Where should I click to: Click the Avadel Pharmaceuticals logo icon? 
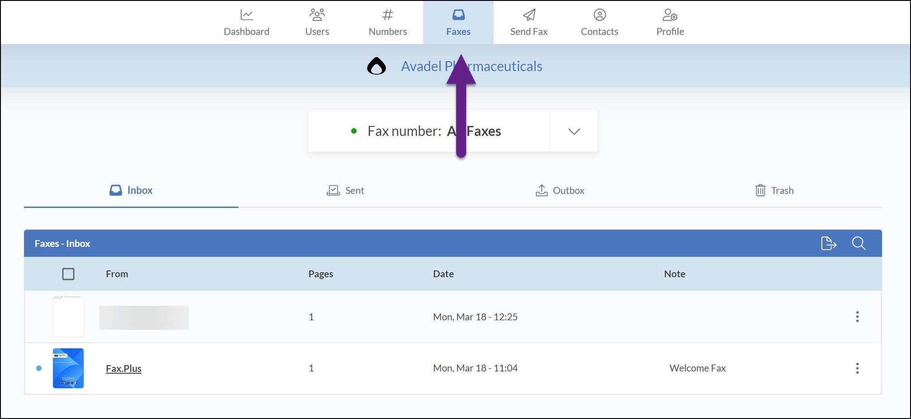377,66
